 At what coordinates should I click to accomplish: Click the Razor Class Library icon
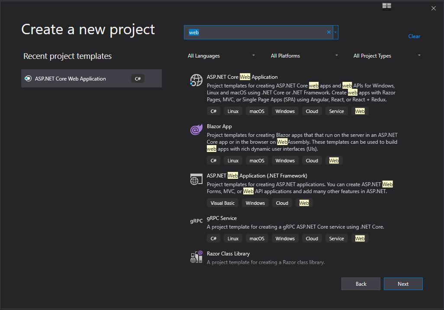pyautogui.click(x=196, y=257)
